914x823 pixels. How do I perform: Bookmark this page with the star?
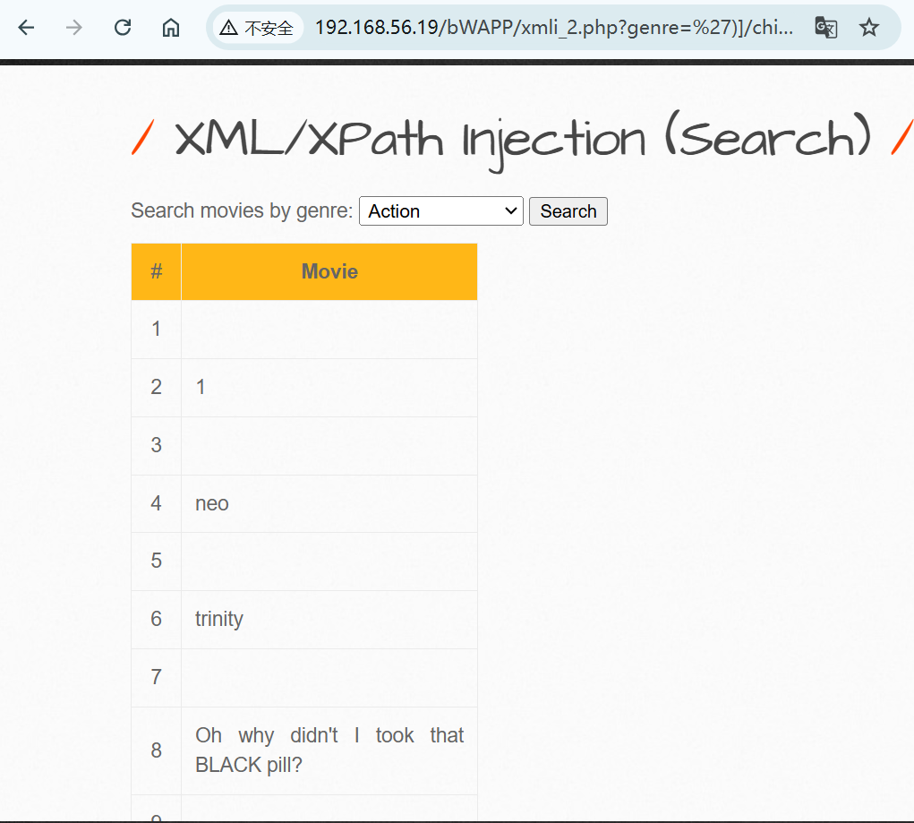tap(868, 28)
